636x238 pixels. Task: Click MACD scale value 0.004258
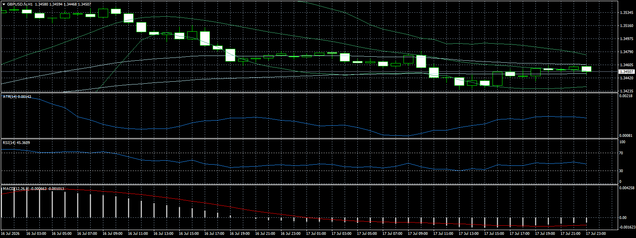tap(627, 188)
